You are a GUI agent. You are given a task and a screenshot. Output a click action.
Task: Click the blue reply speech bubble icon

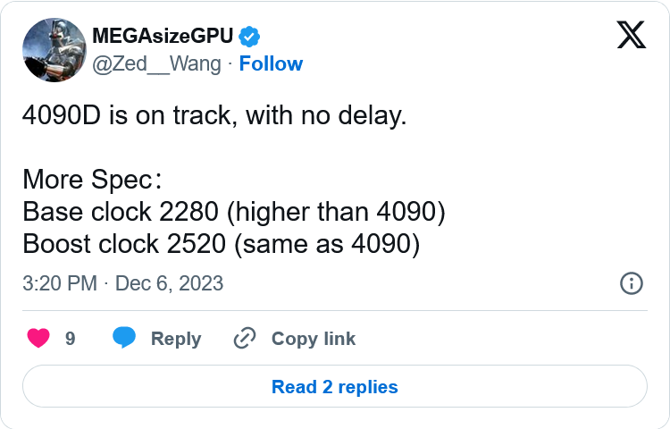pyautogui.click(x=124, y=339)
